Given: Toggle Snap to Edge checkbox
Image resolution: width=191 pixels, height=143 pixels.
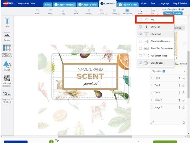Looking at the screenshot, I should [141, 63].
